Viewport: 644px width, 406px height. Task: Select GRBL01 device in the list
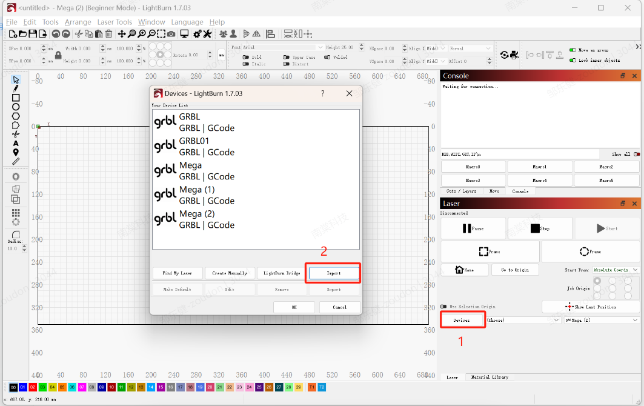[x=256, y=146]
